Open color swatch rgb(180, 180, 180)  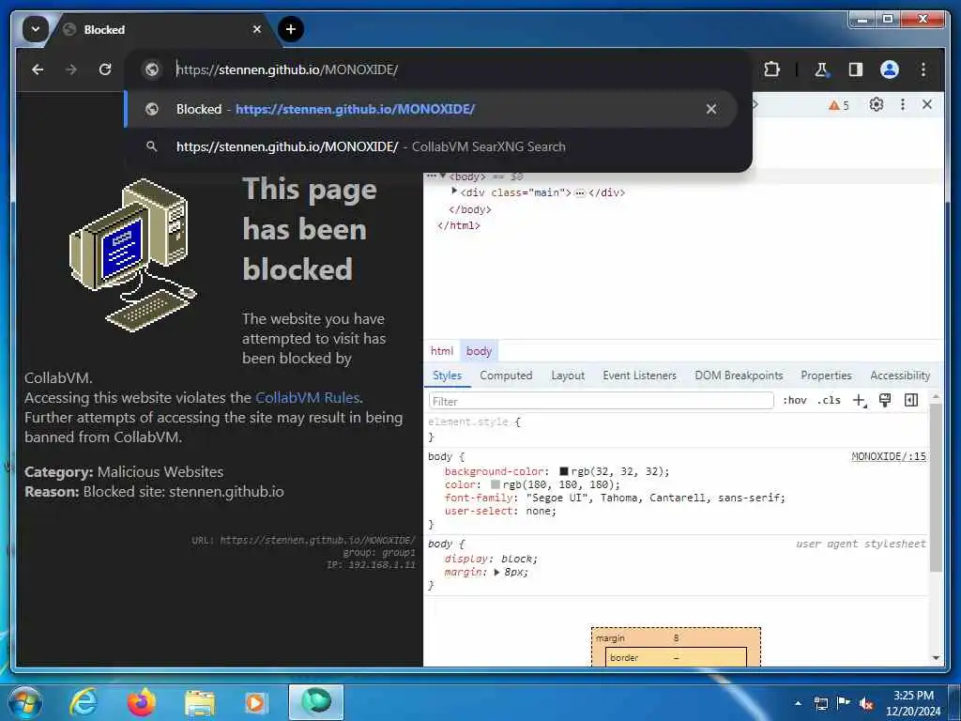pyautogui.click(x=496, y=484)
